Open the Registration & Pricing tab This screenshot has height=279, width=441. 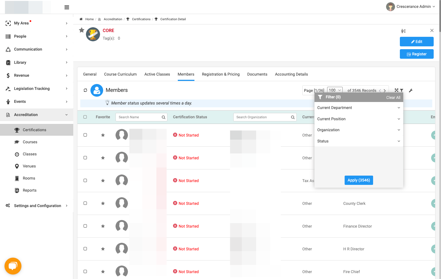pos(221,74)
